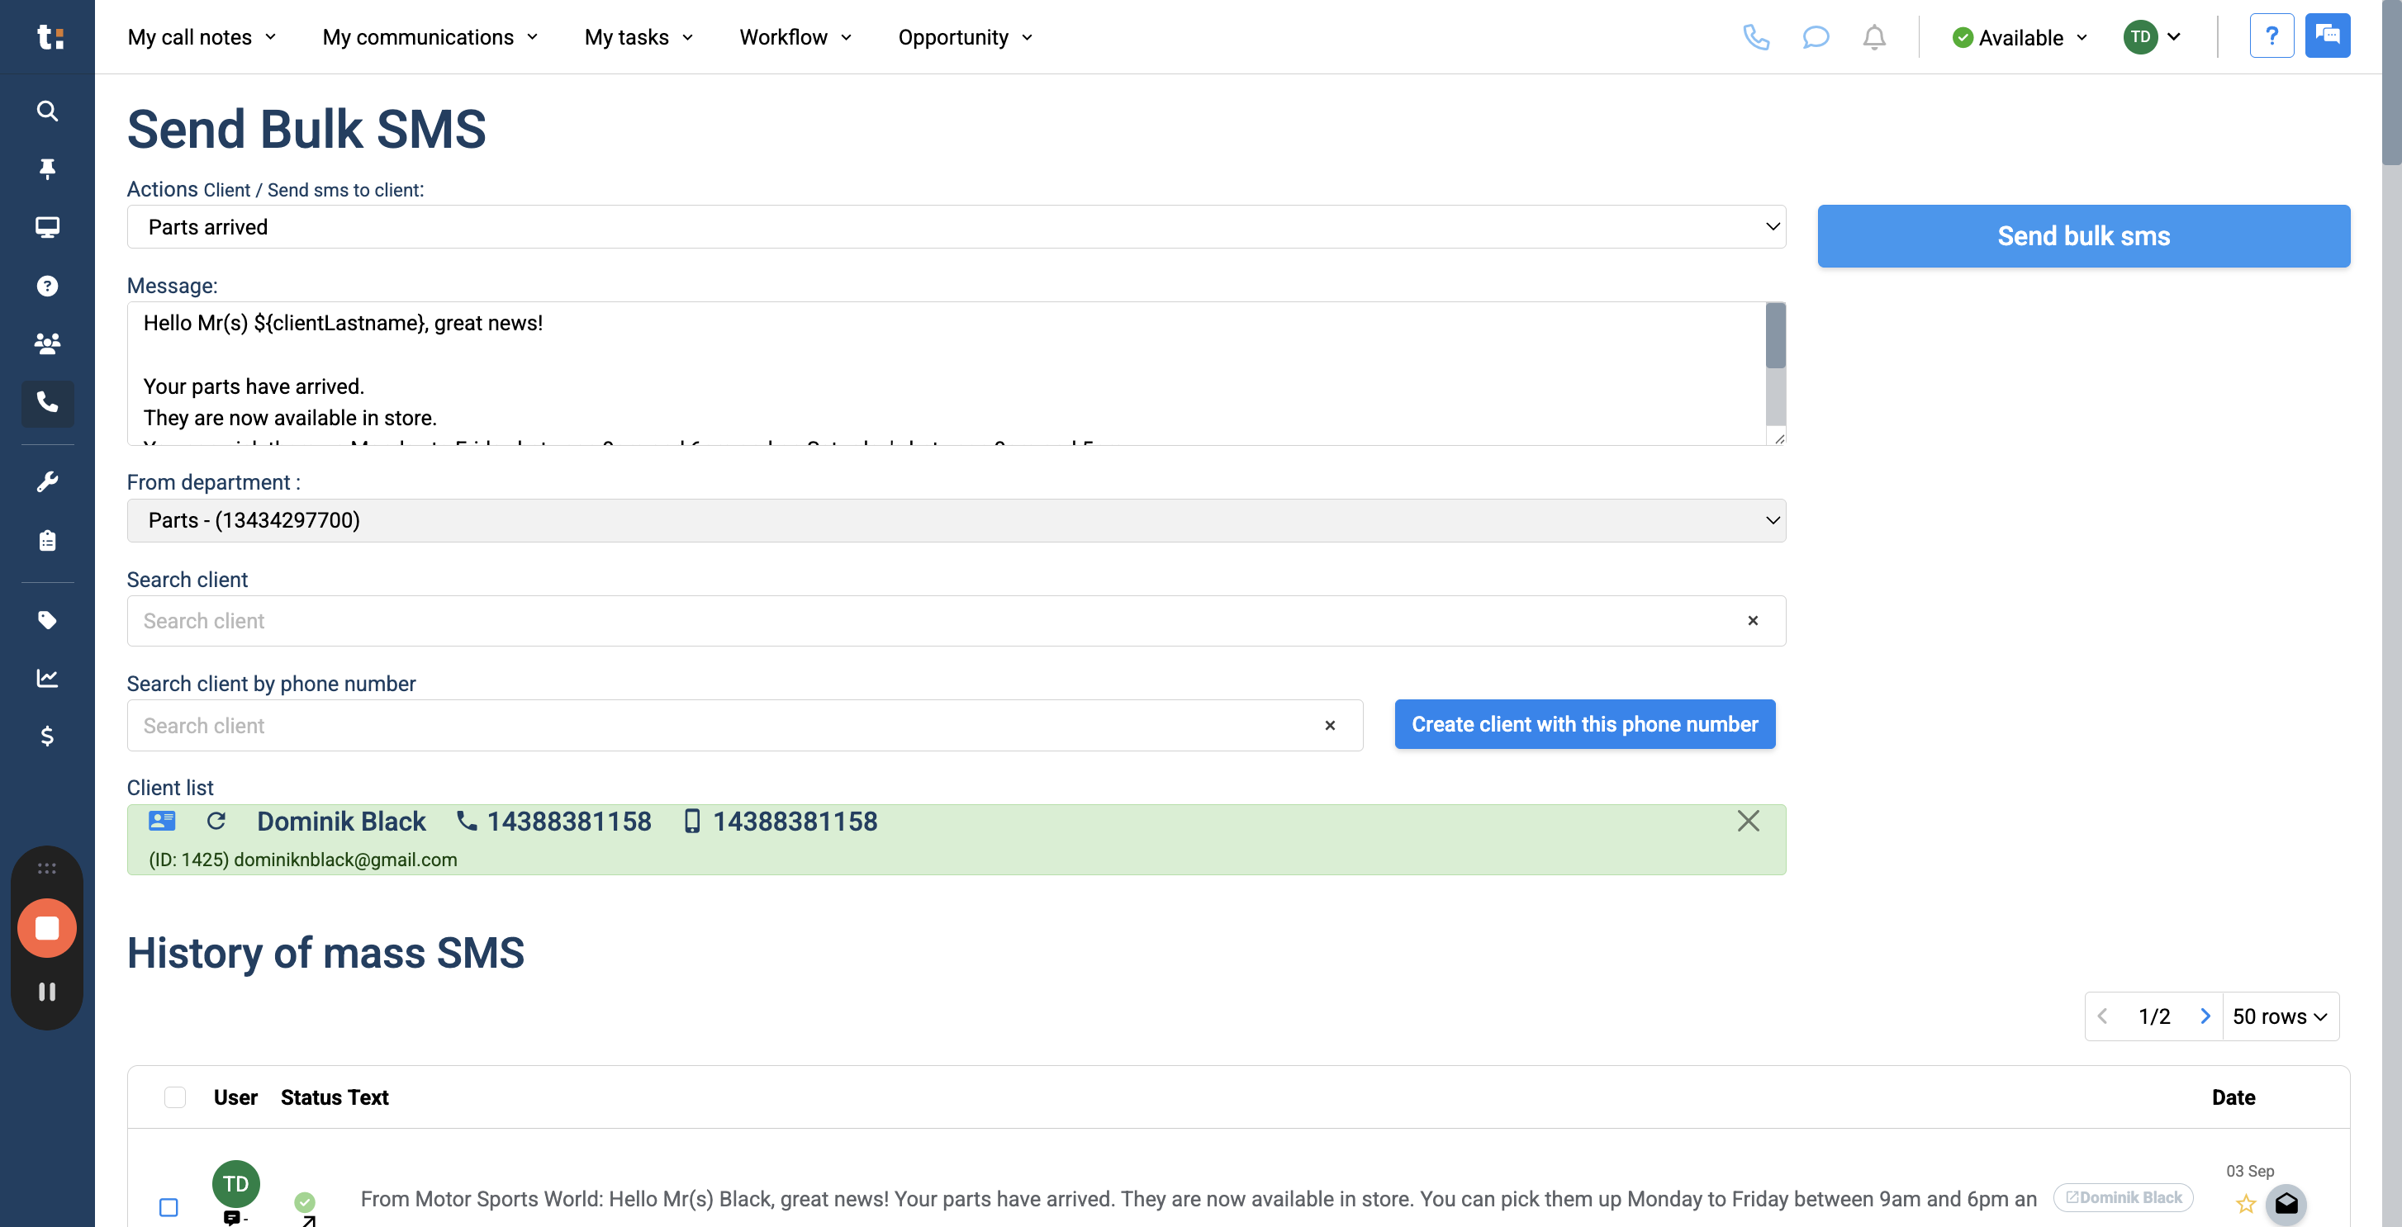The image size is (2402, 1227).
Task: Check the first SMS history row checkbox
Action: click(169, 1206)
